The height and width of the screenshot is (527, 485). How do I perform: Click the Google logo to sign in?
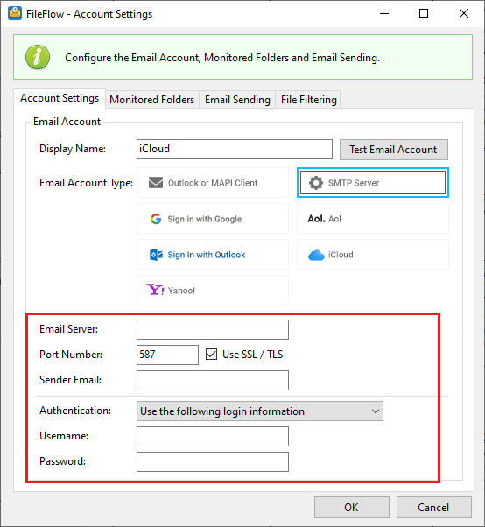pyautogui.click(x=156, y=219)
